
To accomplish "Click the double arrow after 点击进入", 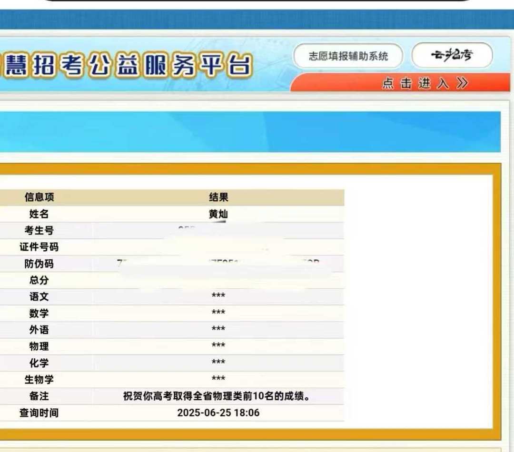I will (x=462, y=84).
